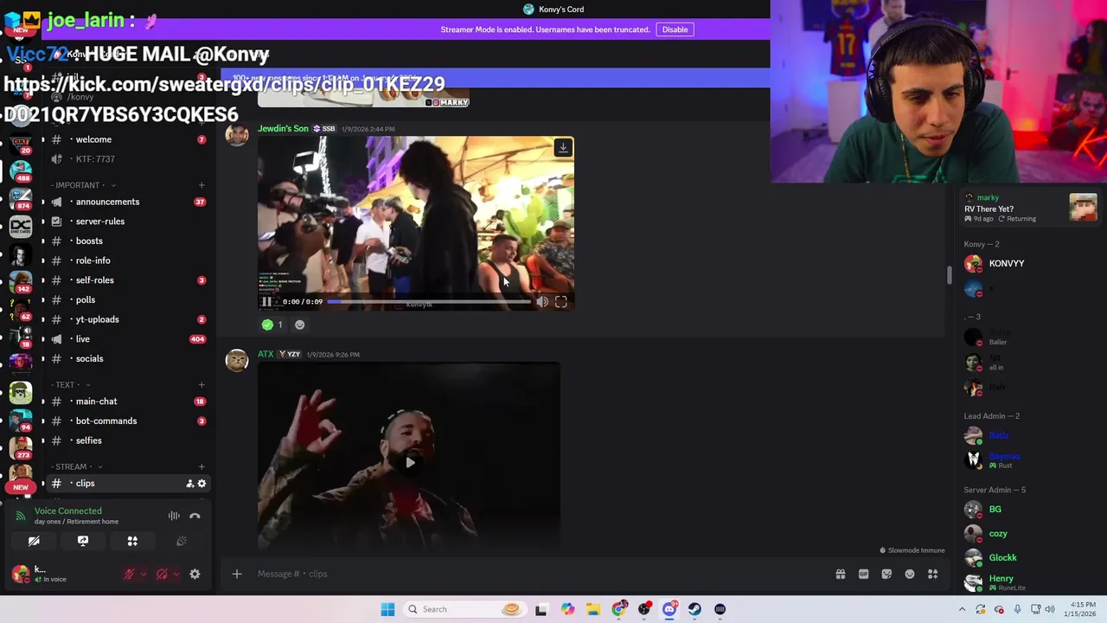Create channel in the TEXT category
This screenshot has width=1107, height=623.
pyautogui.click(x=202, y=385)
